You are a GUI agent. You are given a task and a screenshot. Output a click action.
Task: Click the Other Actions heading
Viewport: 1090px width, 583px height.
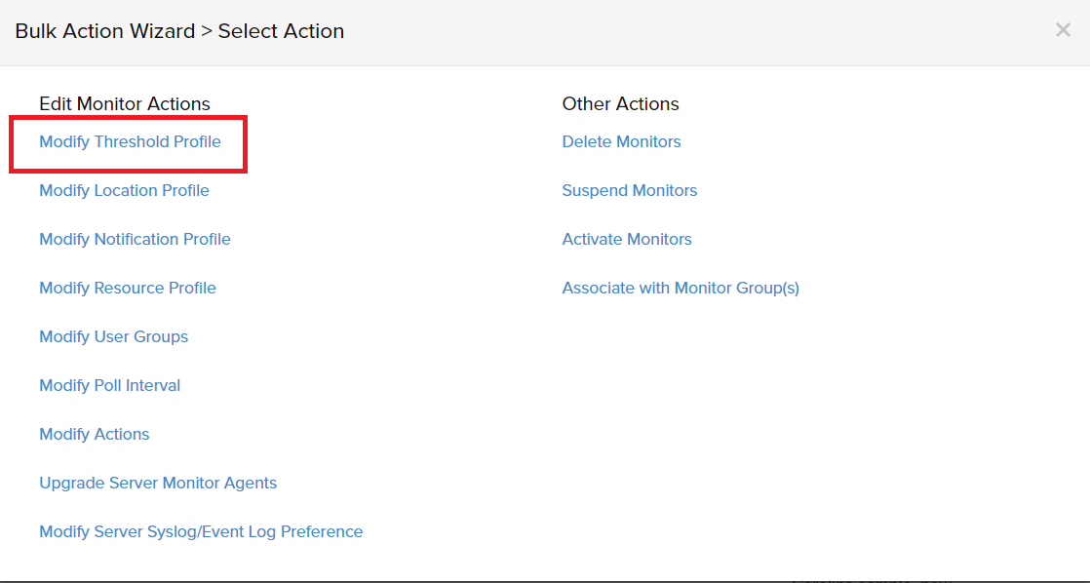[x=620, y=104]
